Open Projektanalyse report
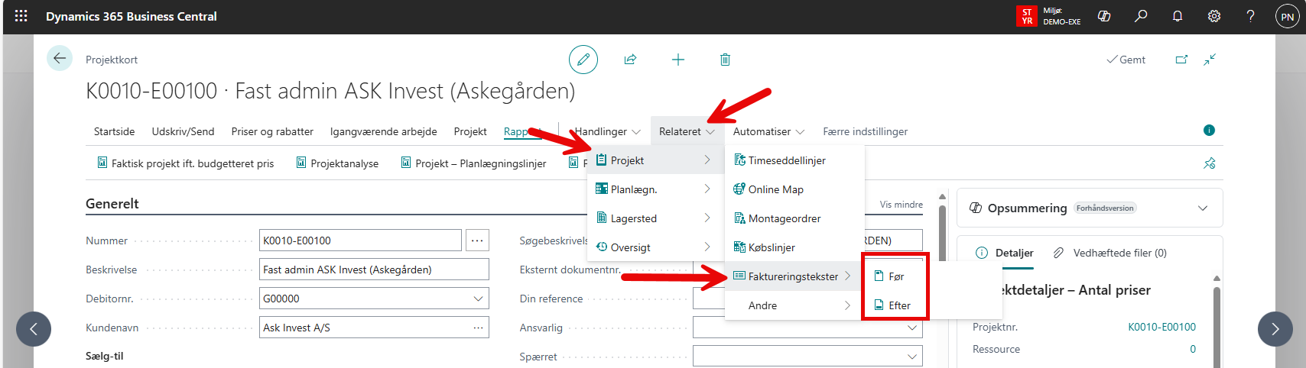The image size is (1306, 368). pyautogui.click(x=337, y=163)
